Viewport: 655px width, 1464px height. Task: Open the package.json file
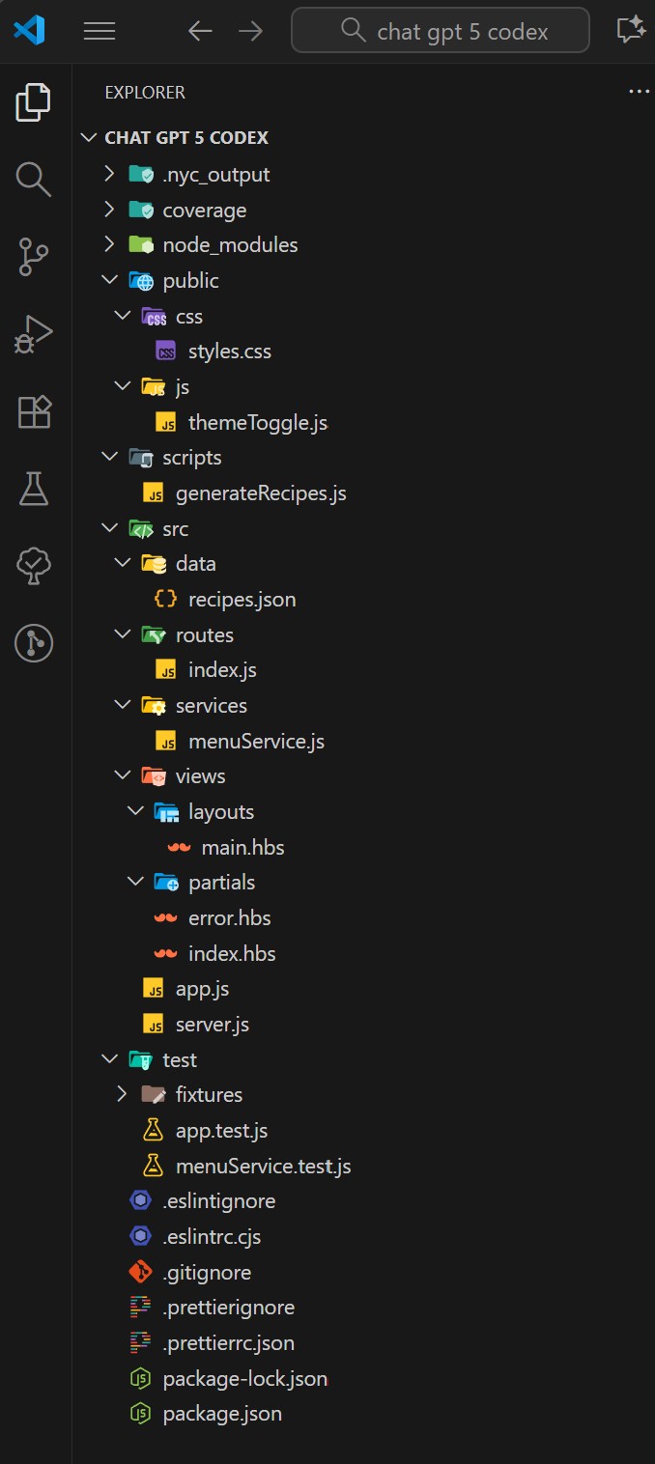[222, 1414]
